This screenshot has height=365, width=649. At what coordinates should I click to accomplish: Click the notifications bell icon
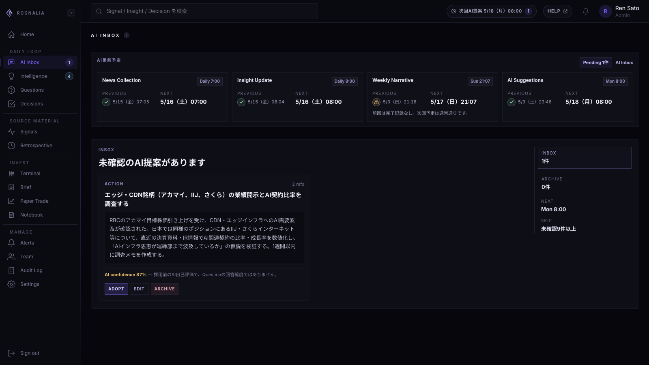[x=586, y=11]
